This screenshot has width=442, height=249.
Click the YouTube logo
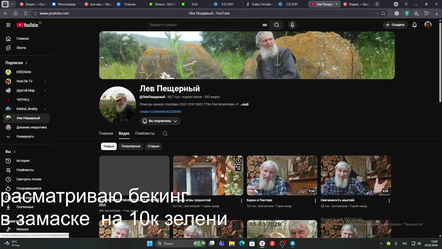tap(28, 25)
